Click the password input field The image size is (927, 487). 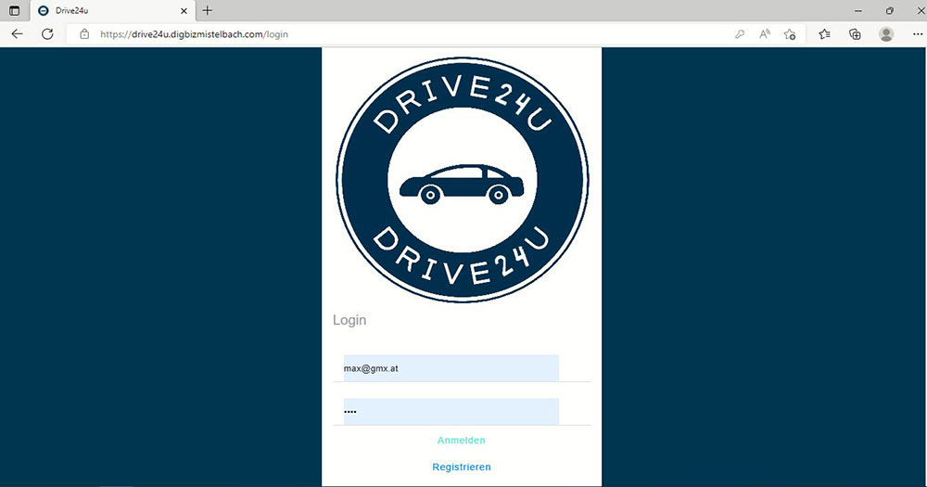451,411
